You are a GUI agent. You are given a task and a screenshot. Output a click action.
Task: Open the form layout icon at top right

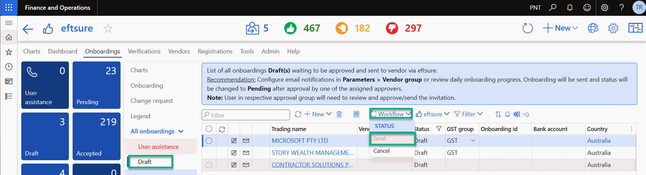(x=635, y=28)
